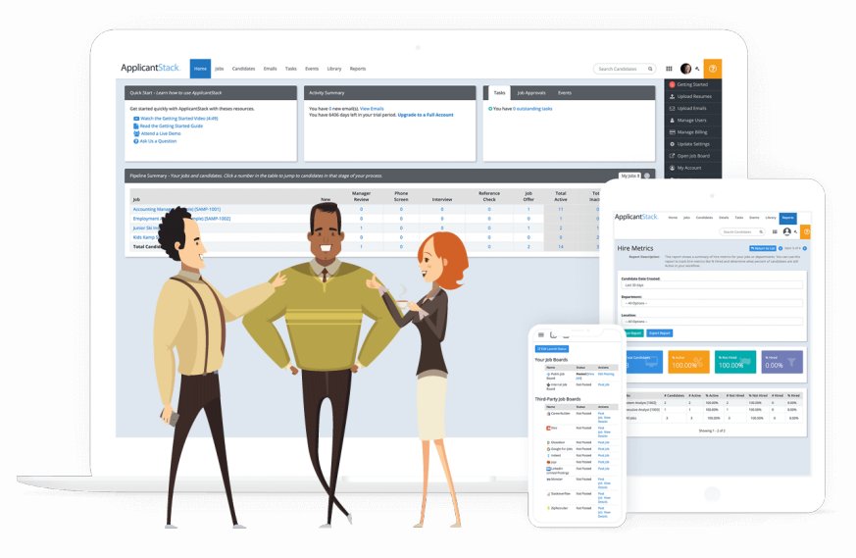Screen dimensions: 856x558
Task: Click the orange help question-mark icon on laptop
Action: point(713,69)
